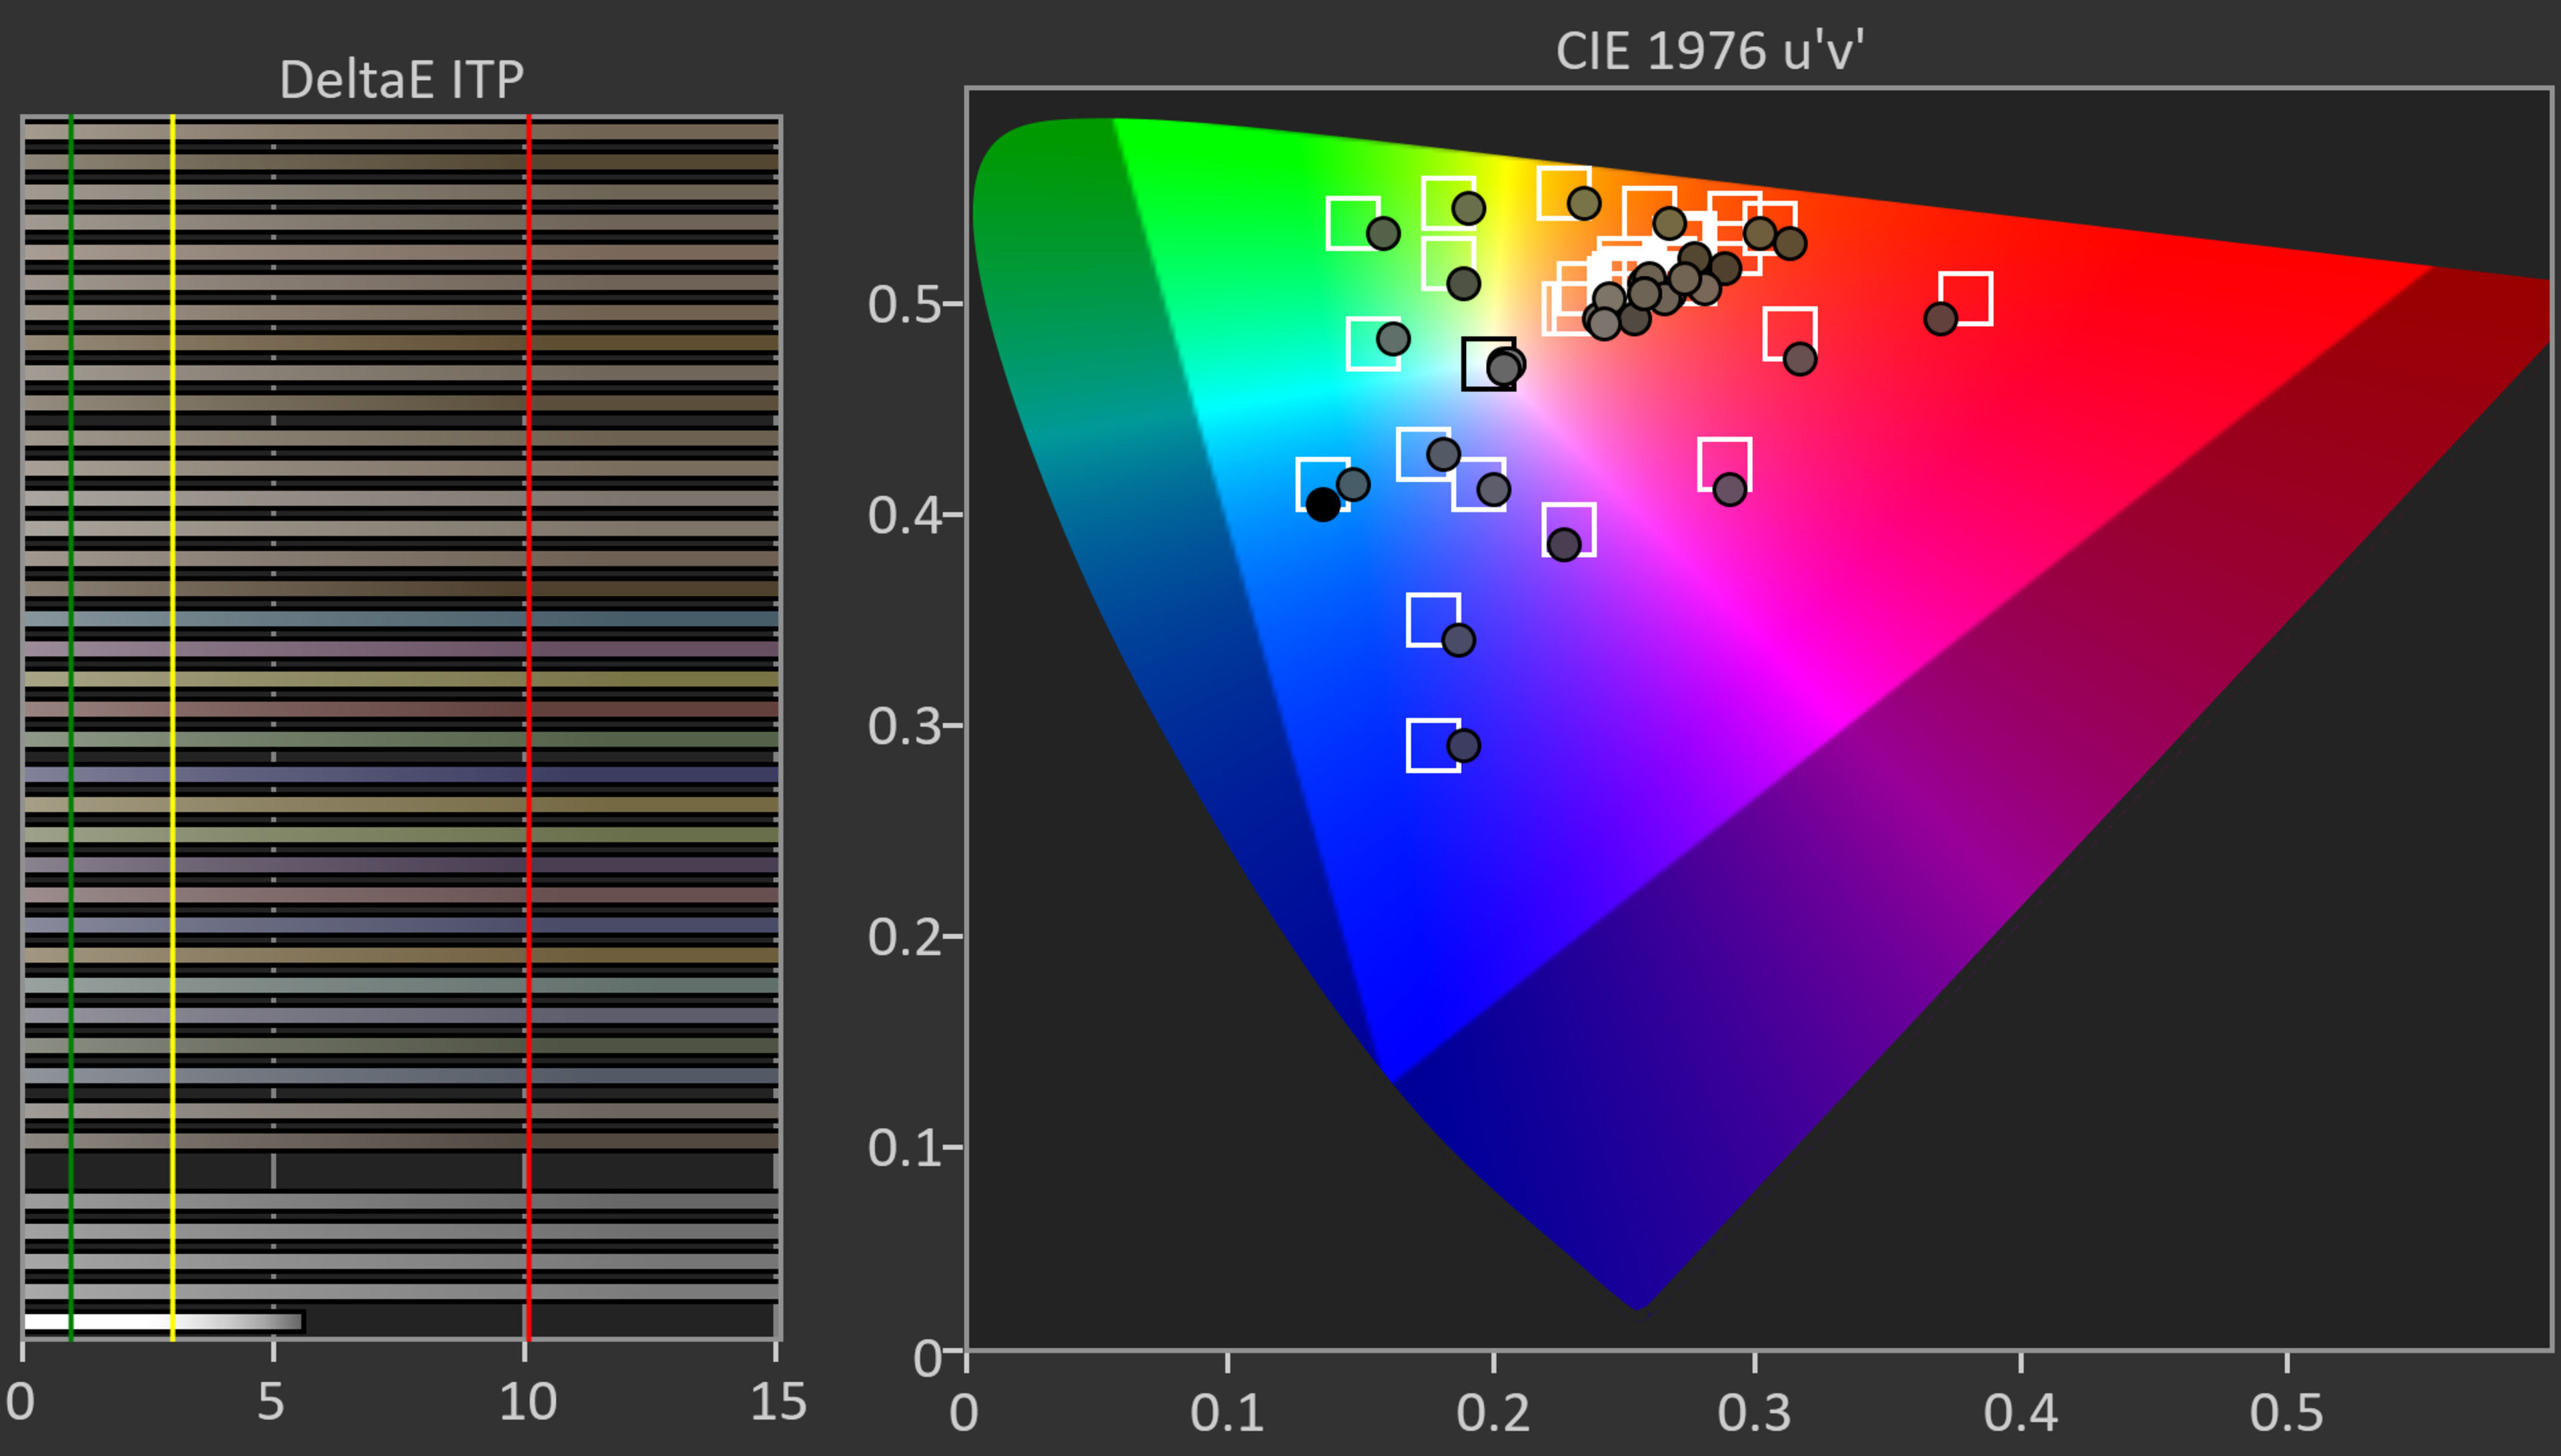The image size is (2561, 1456).
Task: Click the yellow warning-threshold line on the DeltaE chart
Action: [x=175, y=700]
